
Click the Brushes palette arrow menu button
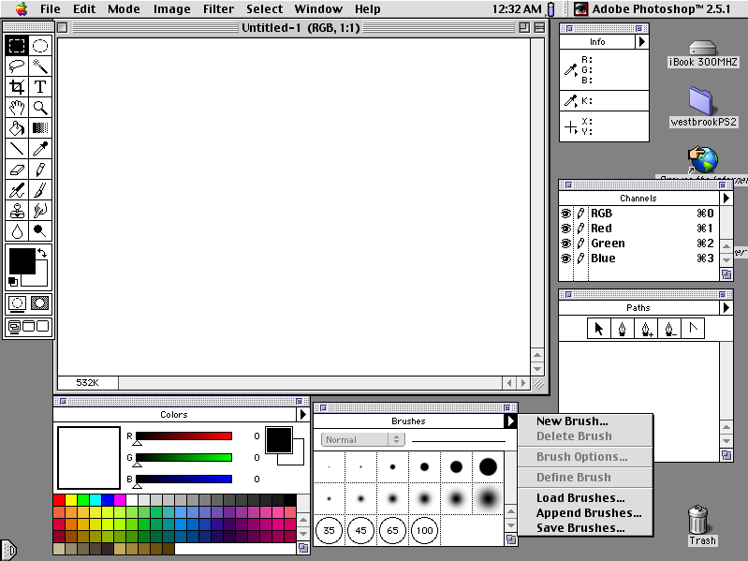pos(510,421)
